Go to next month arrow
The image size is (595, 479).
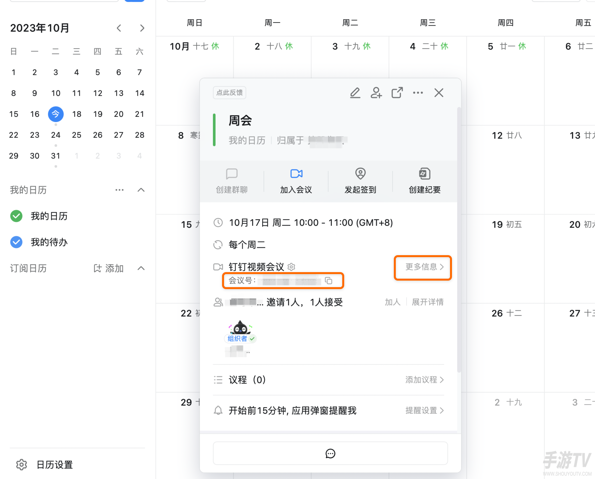142,28
